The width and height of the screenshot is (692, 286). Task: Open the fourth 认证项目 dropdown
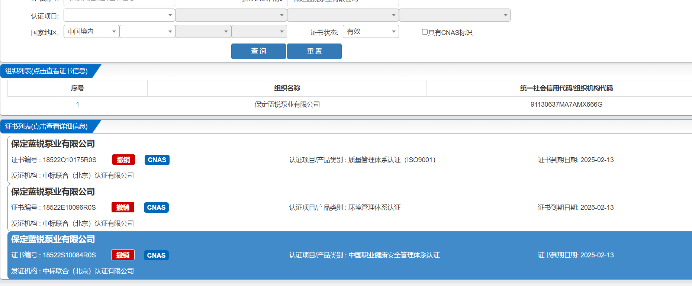455,15
